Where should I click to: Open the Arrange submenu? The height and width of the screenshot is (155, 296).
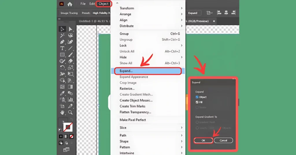(148, 14)
